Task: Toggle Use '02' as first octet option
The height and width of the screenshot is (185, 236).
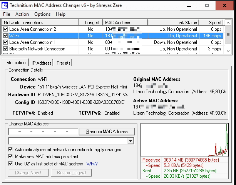Action: click(x=10, y=163)
